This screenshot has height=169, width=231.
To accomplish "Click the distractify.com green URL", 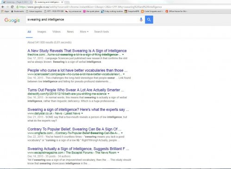I will (67, 94).
